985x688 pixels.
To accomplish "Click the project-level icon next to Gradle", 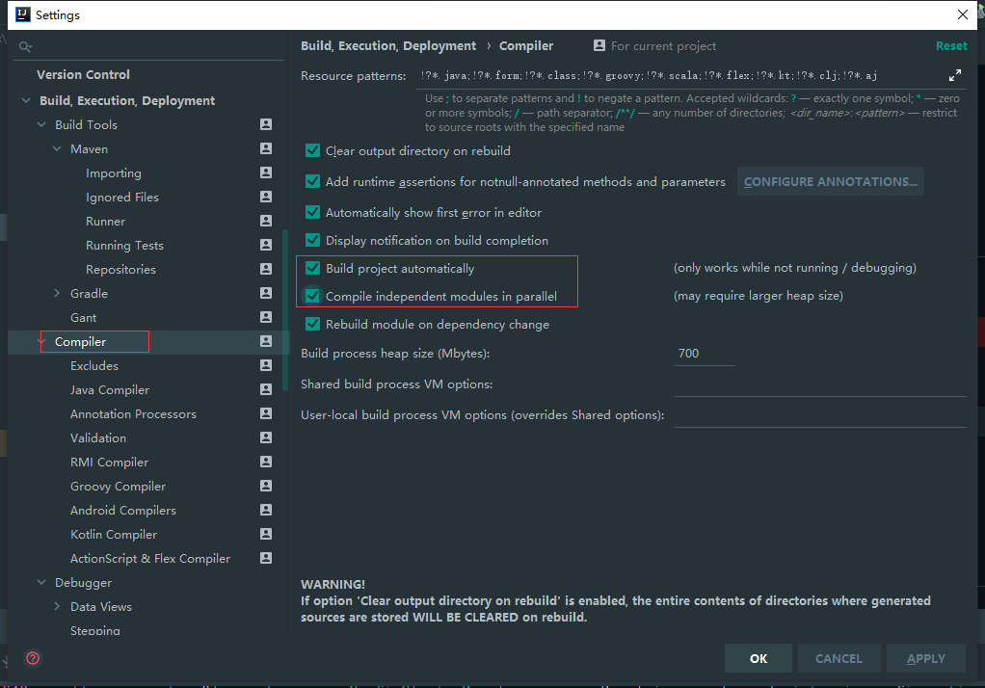I will click(266, 293).
